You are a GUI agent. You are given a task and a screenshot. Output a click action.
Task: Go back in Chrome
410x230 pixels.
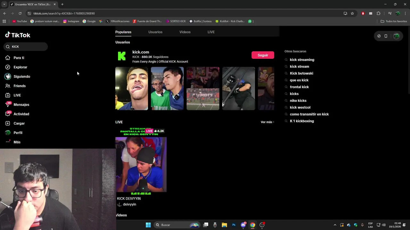tap(4, 13)
